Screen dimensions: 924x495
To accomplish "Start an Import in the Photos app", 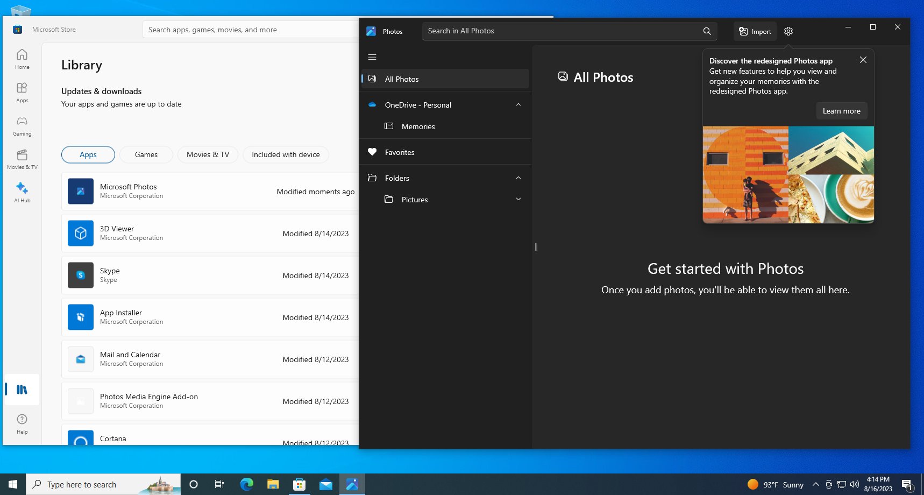I will 754,31.
